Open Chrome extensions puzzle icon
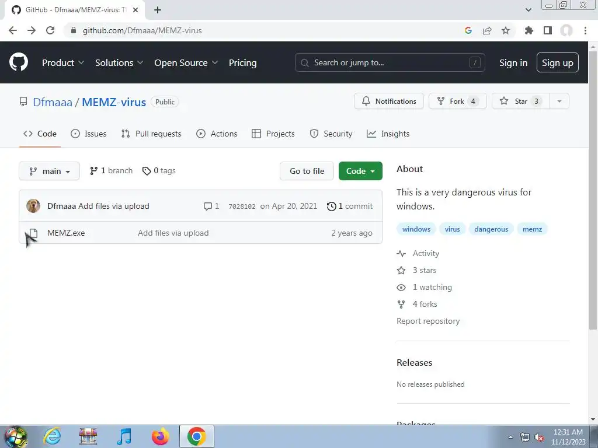This screenshot has height=448, width=598. [529, 30]
